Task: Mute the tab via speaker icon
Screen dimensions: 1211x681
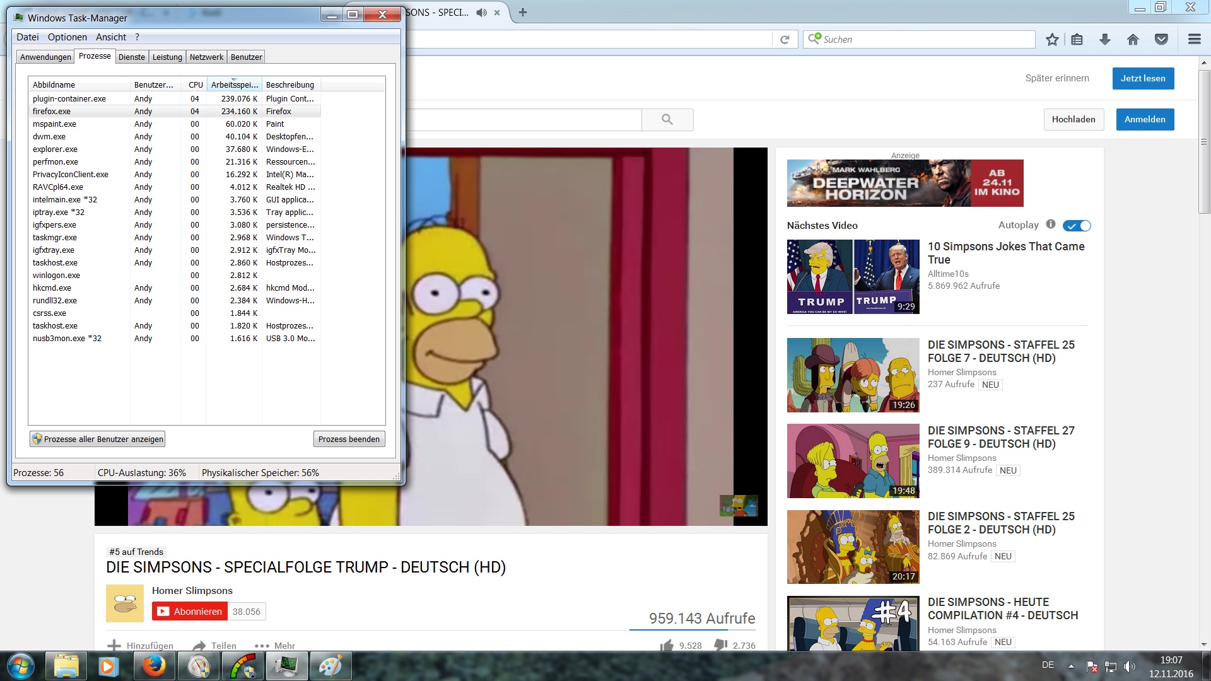Action: pyautogui.click(x=481, y=13)
